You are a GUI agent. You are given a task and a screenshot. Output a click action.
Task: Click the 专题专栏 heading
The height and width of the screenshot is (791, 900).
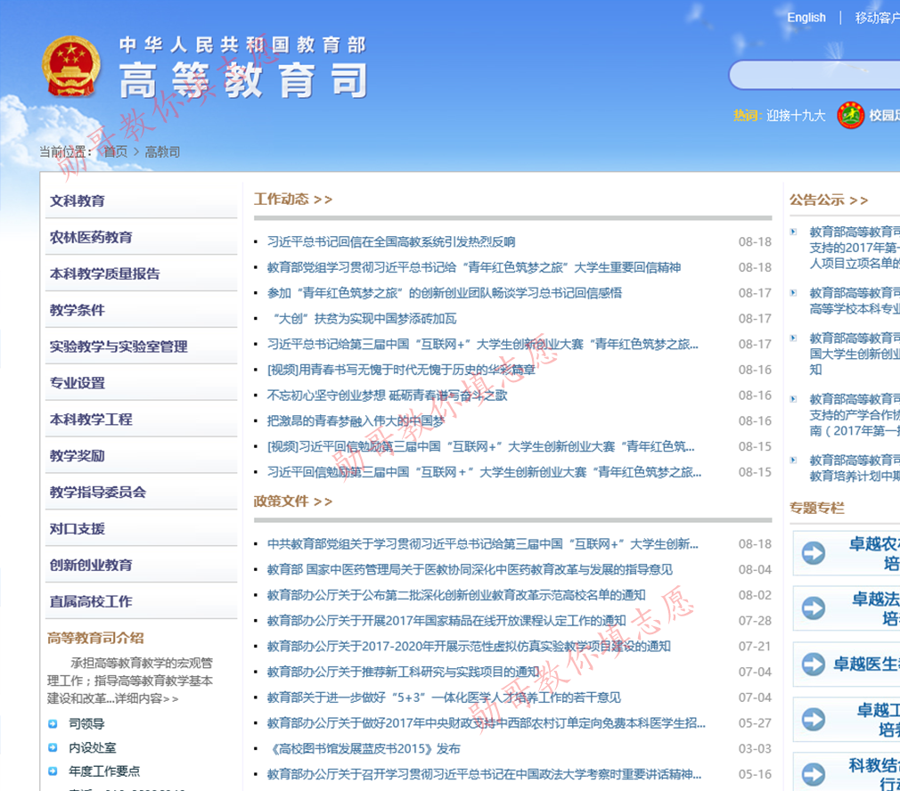(817, 509)
